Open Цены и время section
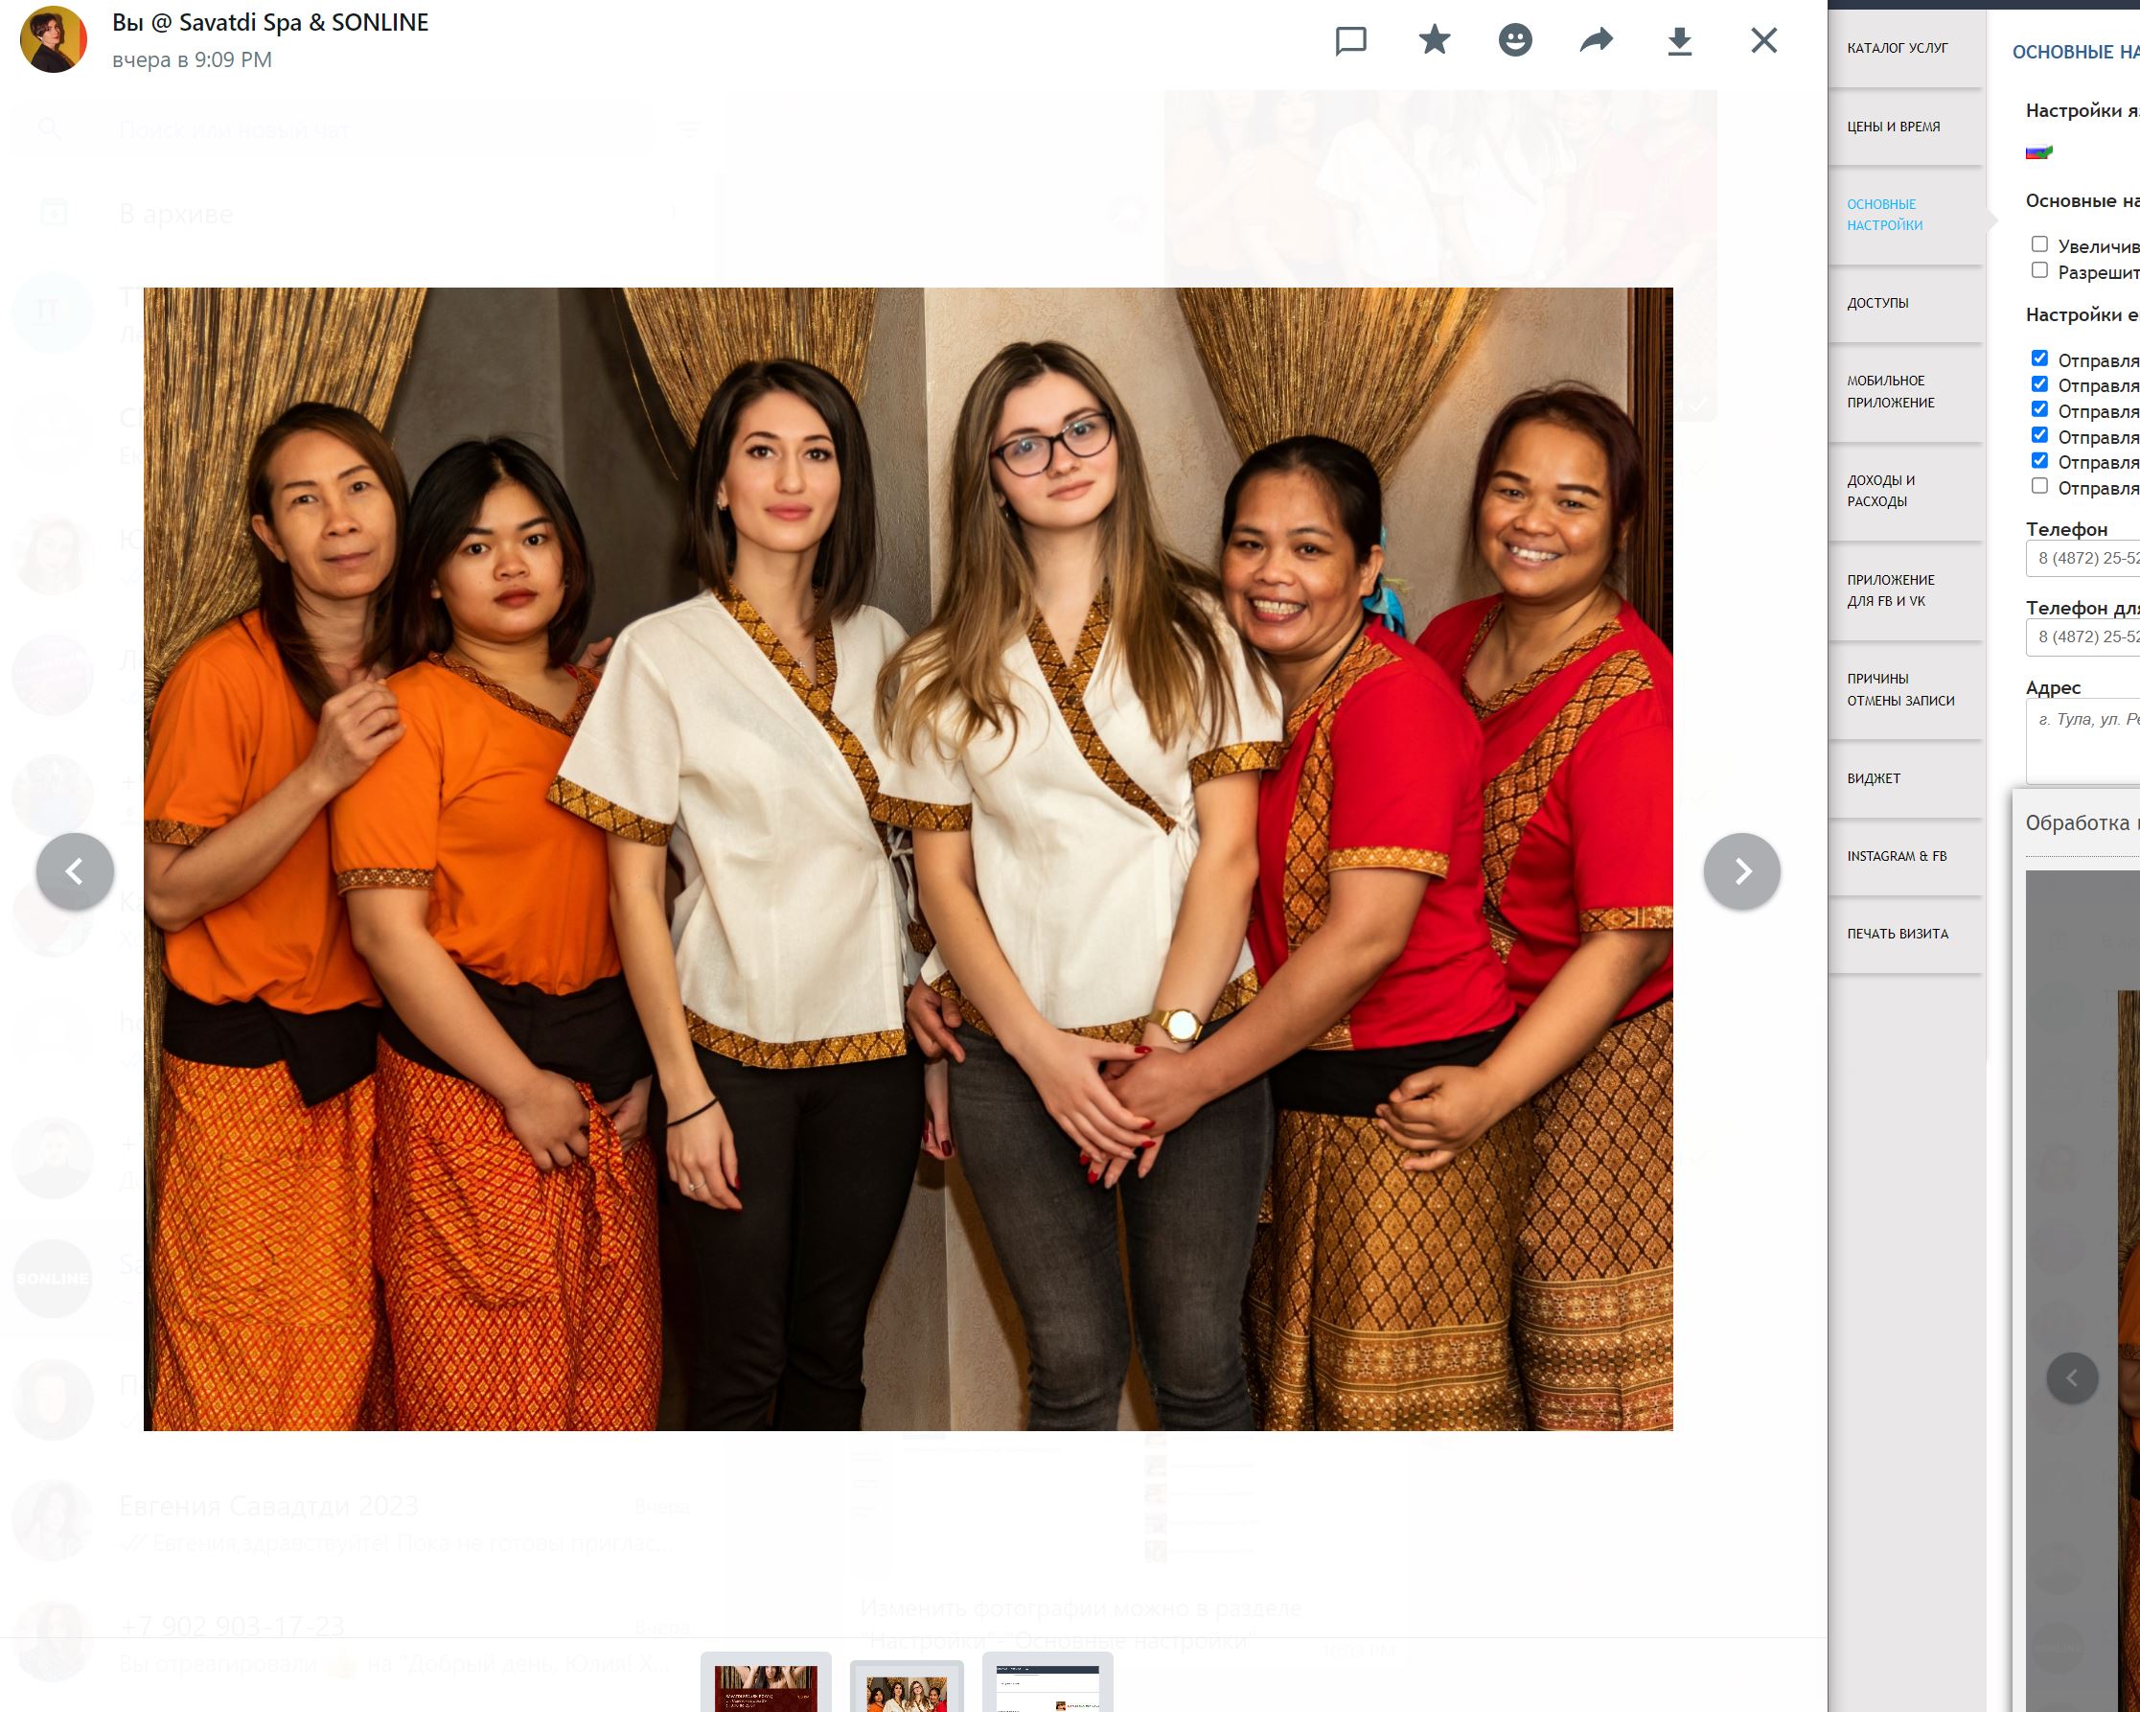 (x=1905, y=127)
